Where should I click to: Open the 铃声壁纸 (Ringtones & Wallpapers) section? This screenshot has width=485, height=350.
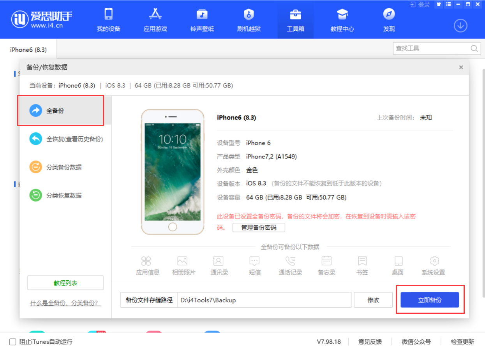pos(201,19)
